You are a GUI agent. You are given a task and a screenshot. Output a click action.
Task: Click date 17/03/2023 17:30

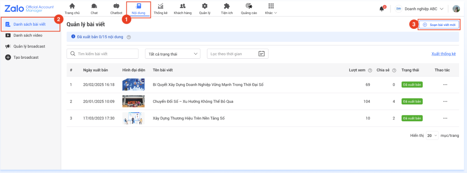point(99,118)
